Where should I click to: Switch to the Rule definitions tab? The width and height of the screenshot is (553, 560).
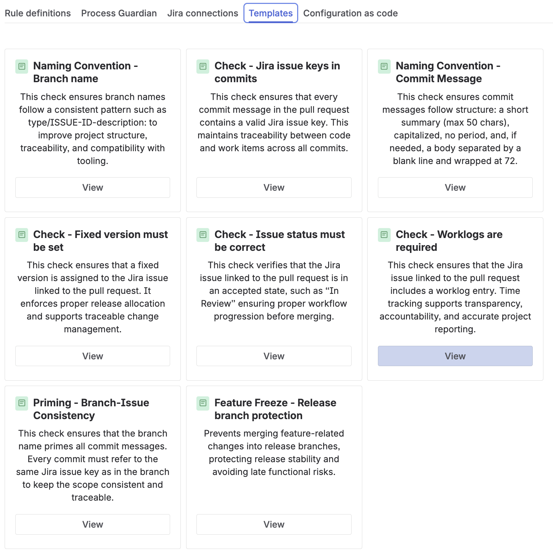38,13
